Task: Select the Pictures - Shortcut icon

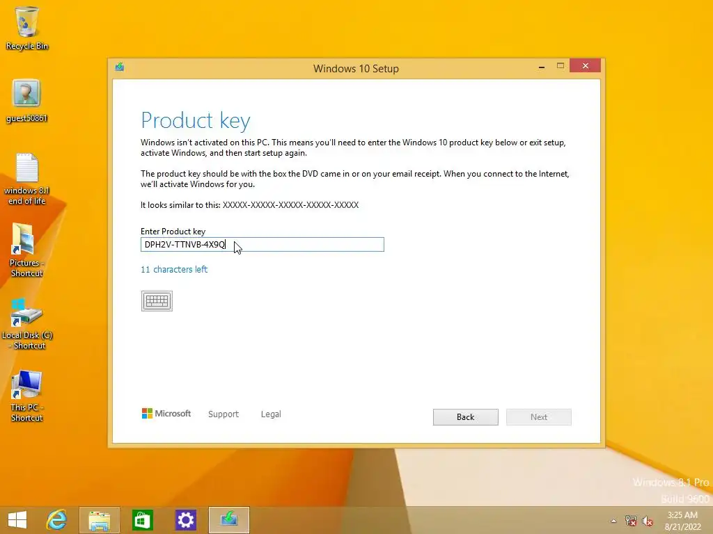Action: (x=26, y=250)
